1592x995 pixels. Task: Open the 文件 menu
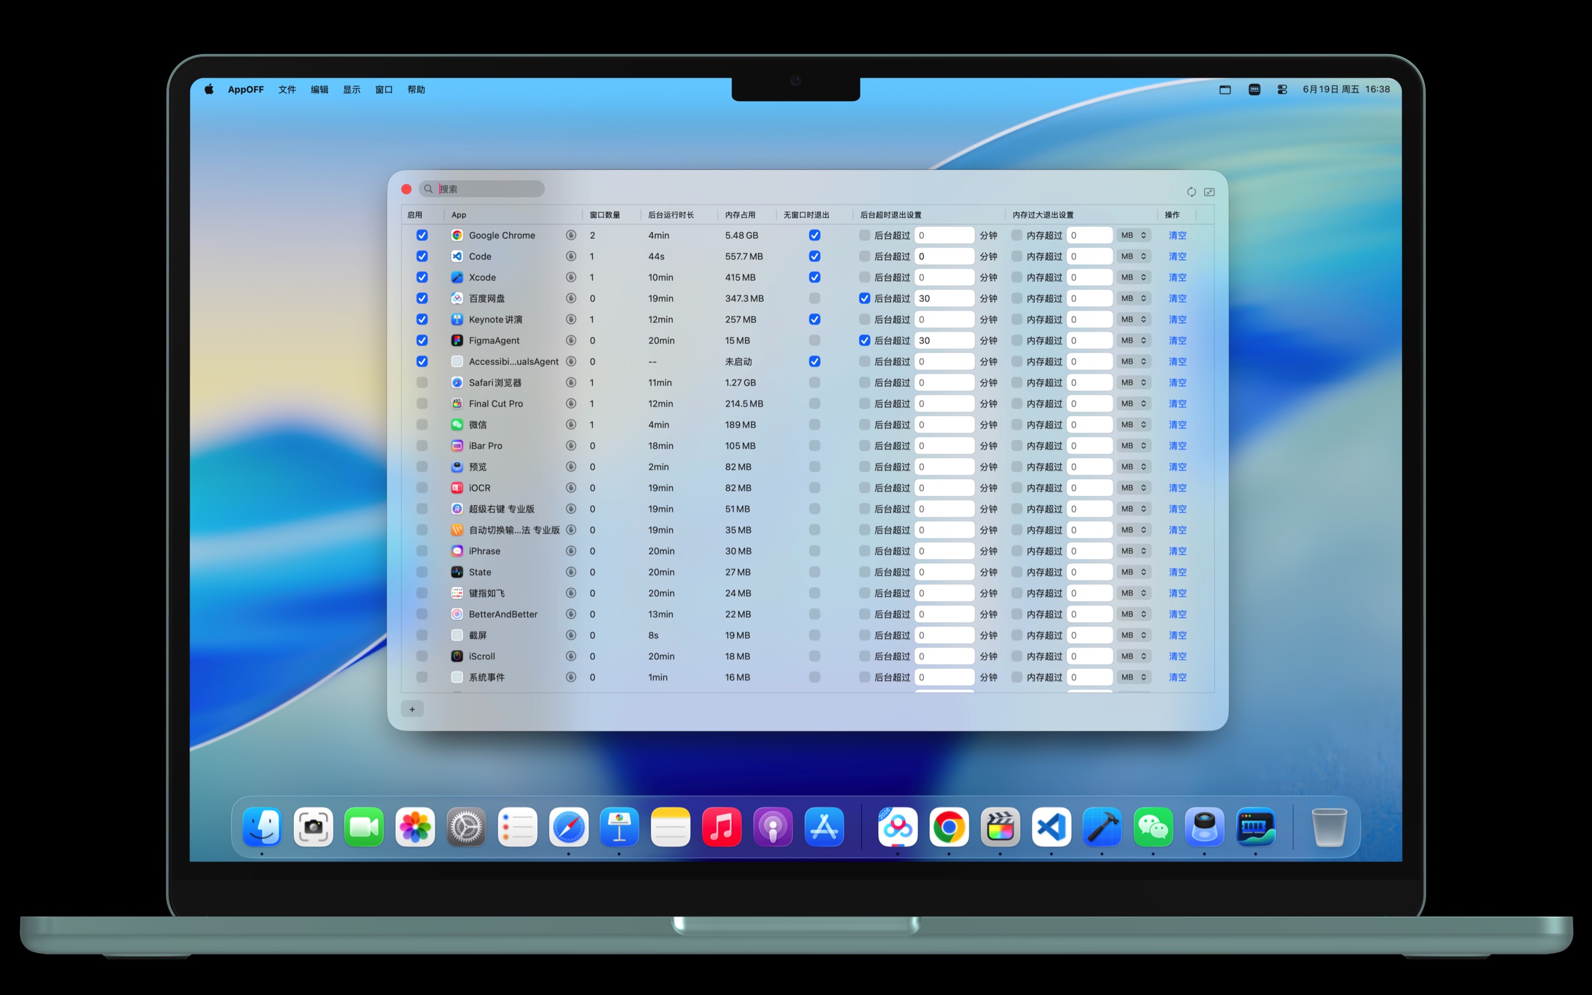coord(287,90)
